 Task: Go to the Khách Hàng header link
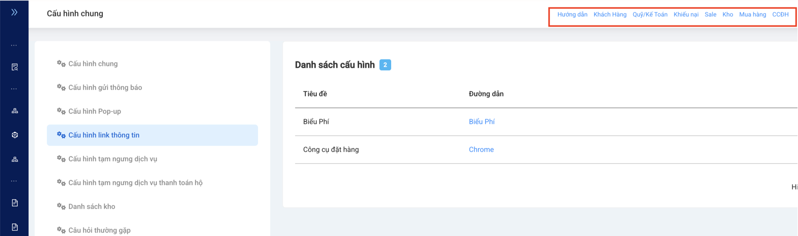click(610, 14)
